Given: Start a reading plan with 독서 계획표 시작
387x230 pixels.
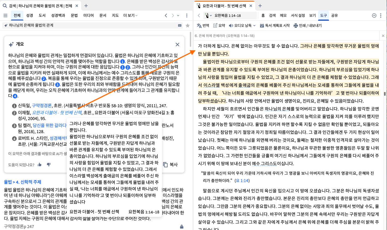Looking at the screenshot, I should coord(275,26).
